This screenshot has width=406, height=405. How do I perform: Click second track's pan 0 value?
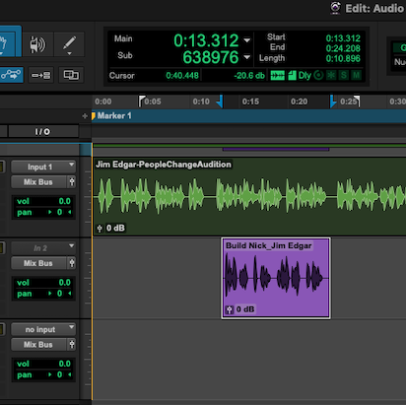tap(59, 294)
